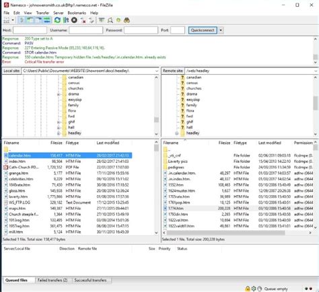Image resolution: width=319 pixels, height=292 pixels.
Task: Select remote file .in.calendar.htm.
Action: (x=182, y=173)
